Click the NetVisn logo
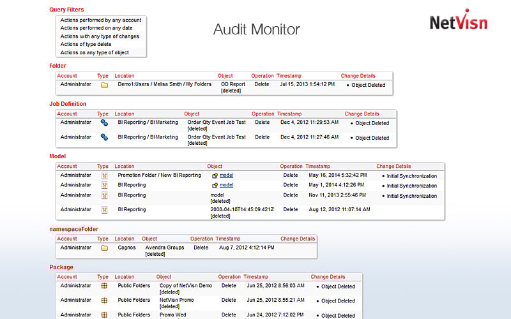Screen dimensions: 511x319 [x=458, y=23]
